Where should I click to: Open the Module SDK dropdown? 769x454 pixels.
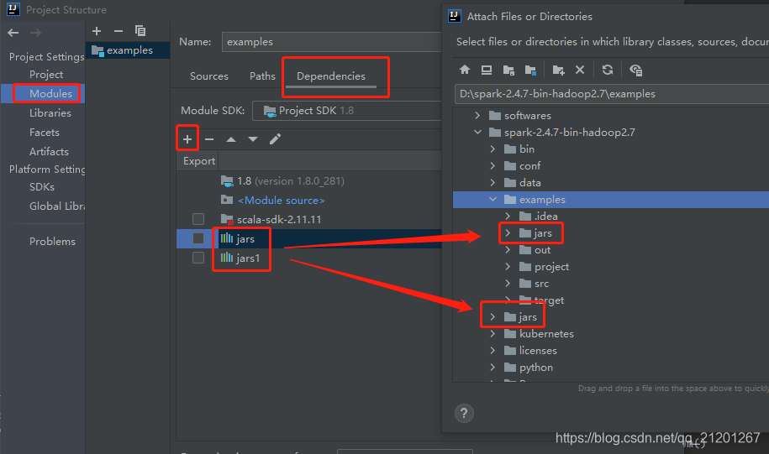point(347,111)
